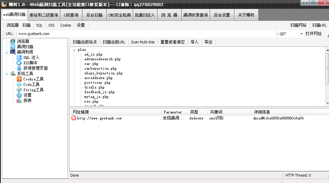
Task: Click the 网址链接 column header
Action: click(x=115, y=112)
